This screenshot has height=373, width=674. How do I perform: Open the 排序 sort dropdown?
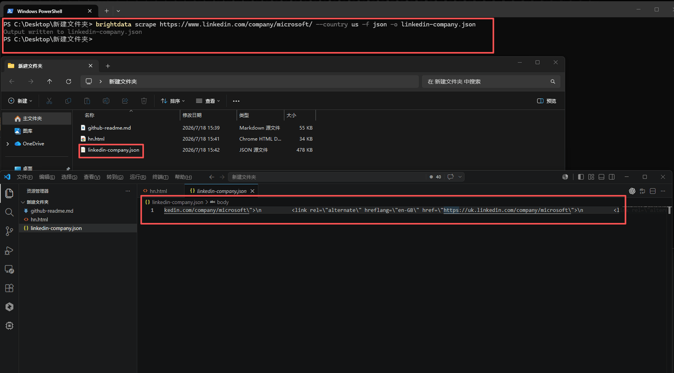pyautogui.click(x=173, y=100)
